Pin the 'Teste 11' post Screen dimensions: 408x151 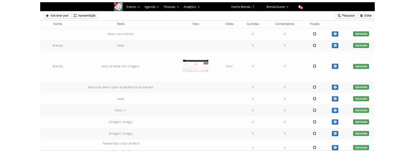point(314,110)
